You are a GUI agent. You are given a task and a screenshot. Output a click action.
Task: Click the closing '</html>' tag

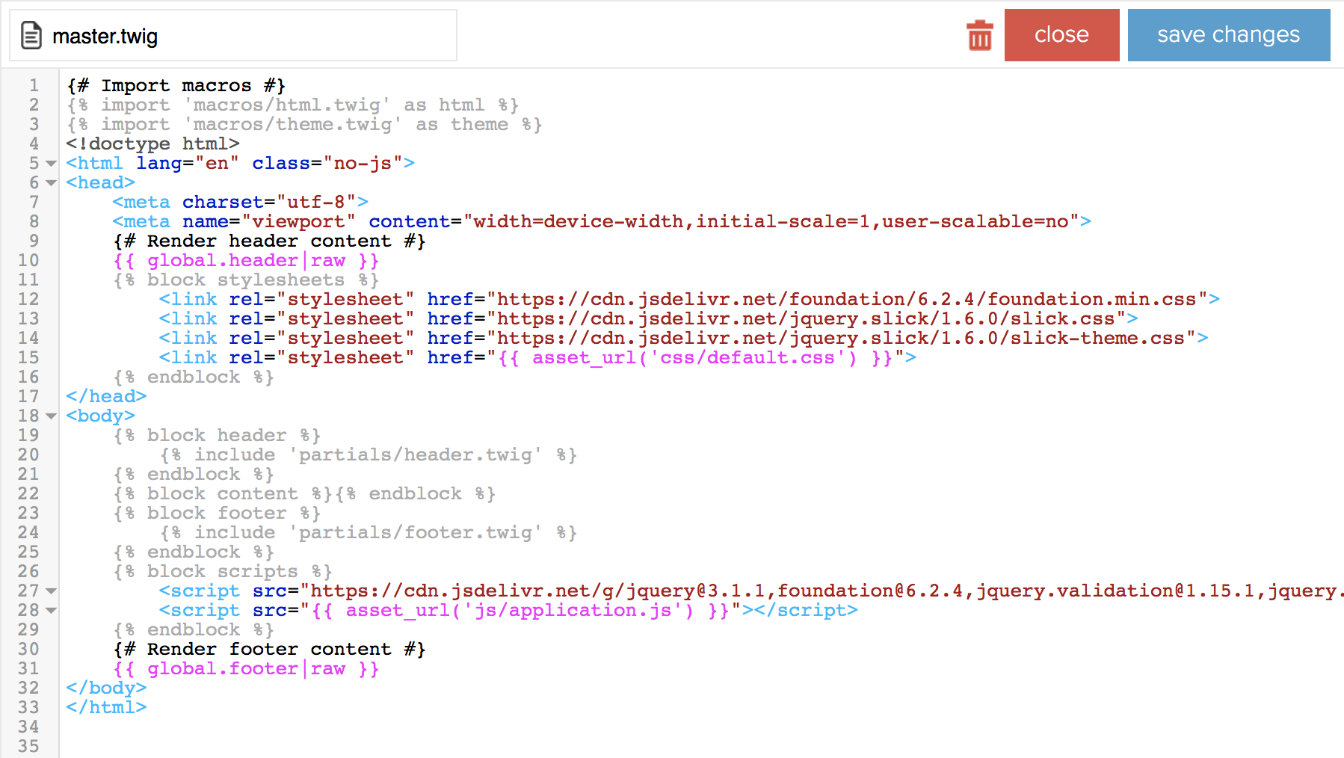(x=106, y=707)
